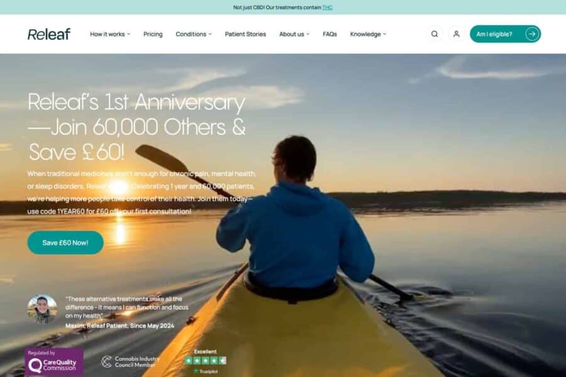Click the Releaf logo

pos(48,35)
